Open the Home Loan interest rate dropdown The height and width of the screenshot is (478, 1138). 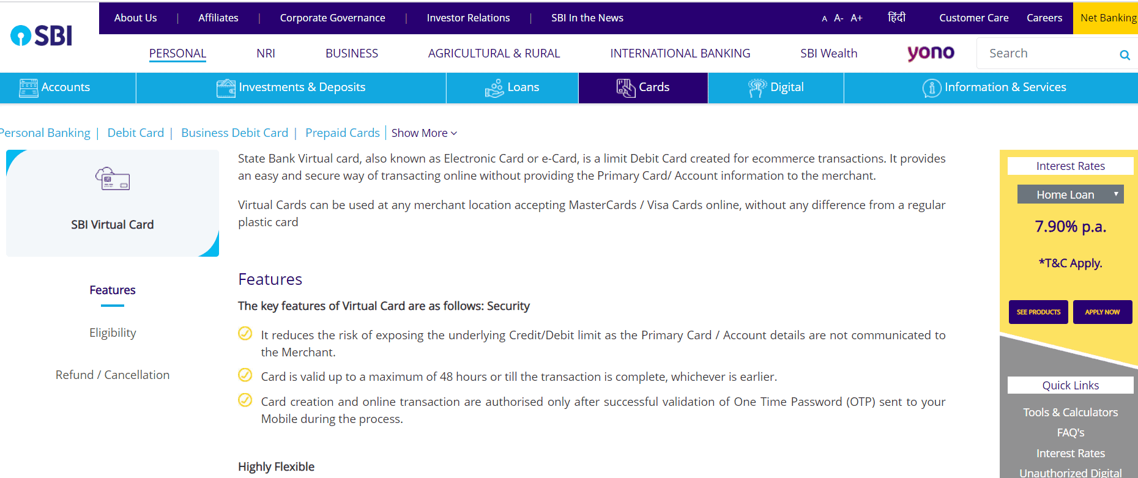[1070, 194]
